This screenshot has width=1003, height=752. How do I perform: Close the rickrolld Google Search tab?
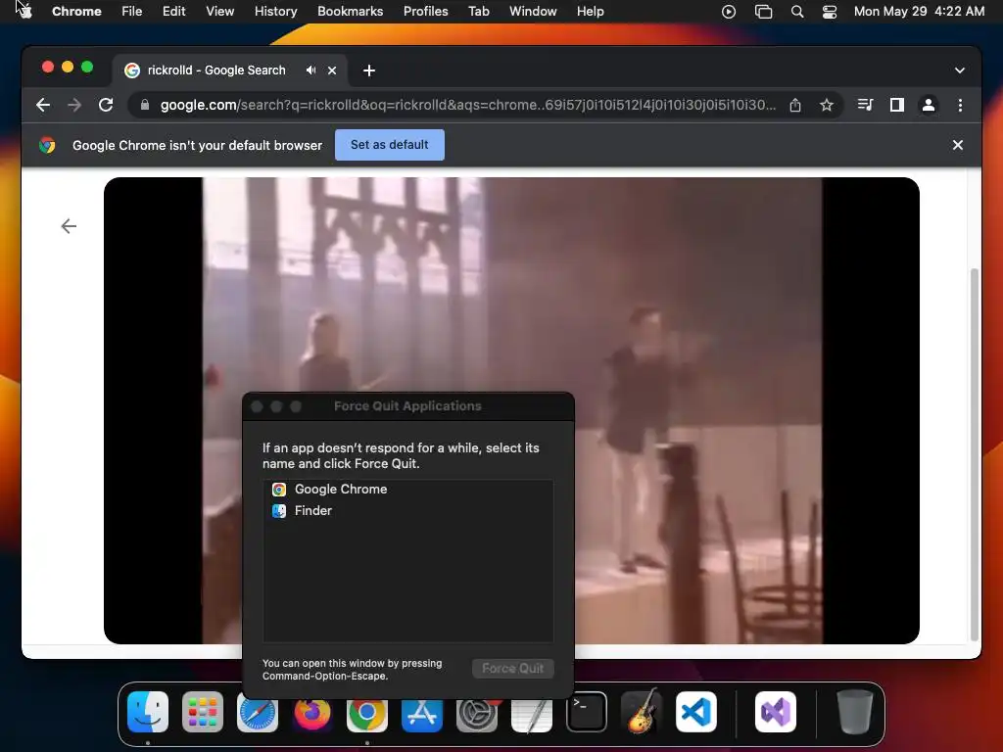[332, 70]
